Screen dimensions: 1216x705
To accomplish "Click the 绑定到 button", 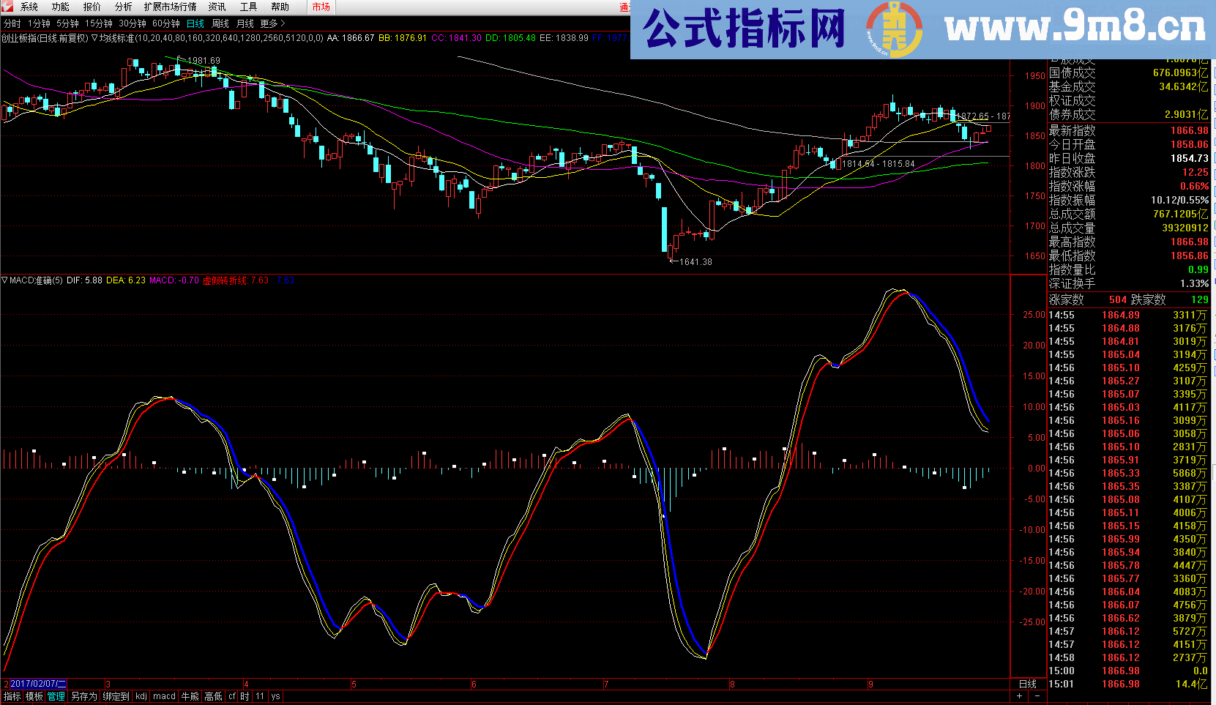I will pos(116,696).
